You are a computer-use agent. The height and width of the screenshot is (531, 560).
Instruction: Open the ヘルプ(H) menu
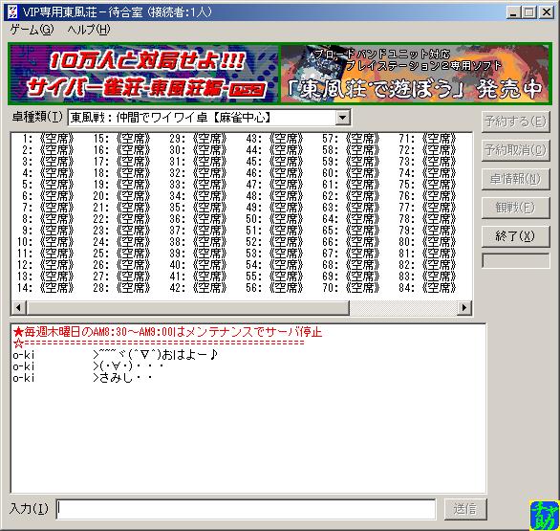[x=89, y=30]
